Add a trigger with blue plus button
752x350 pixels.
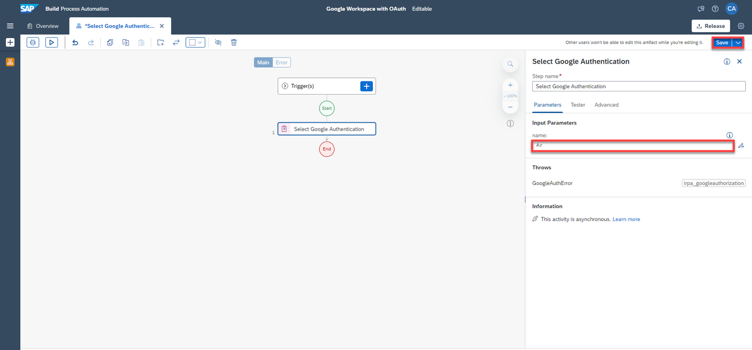click(367, 86)
